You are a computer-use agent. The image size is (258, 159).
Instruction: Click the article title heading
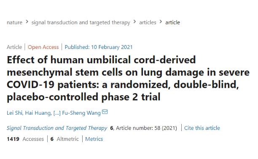pos(128,78)
